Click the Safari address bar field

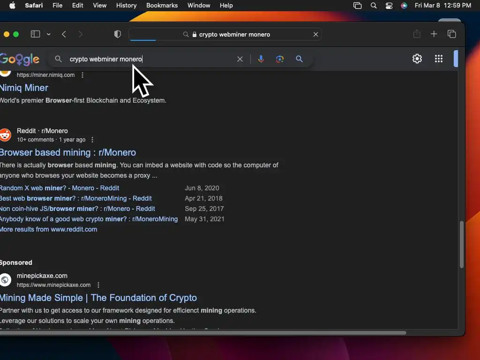point(225,34)
